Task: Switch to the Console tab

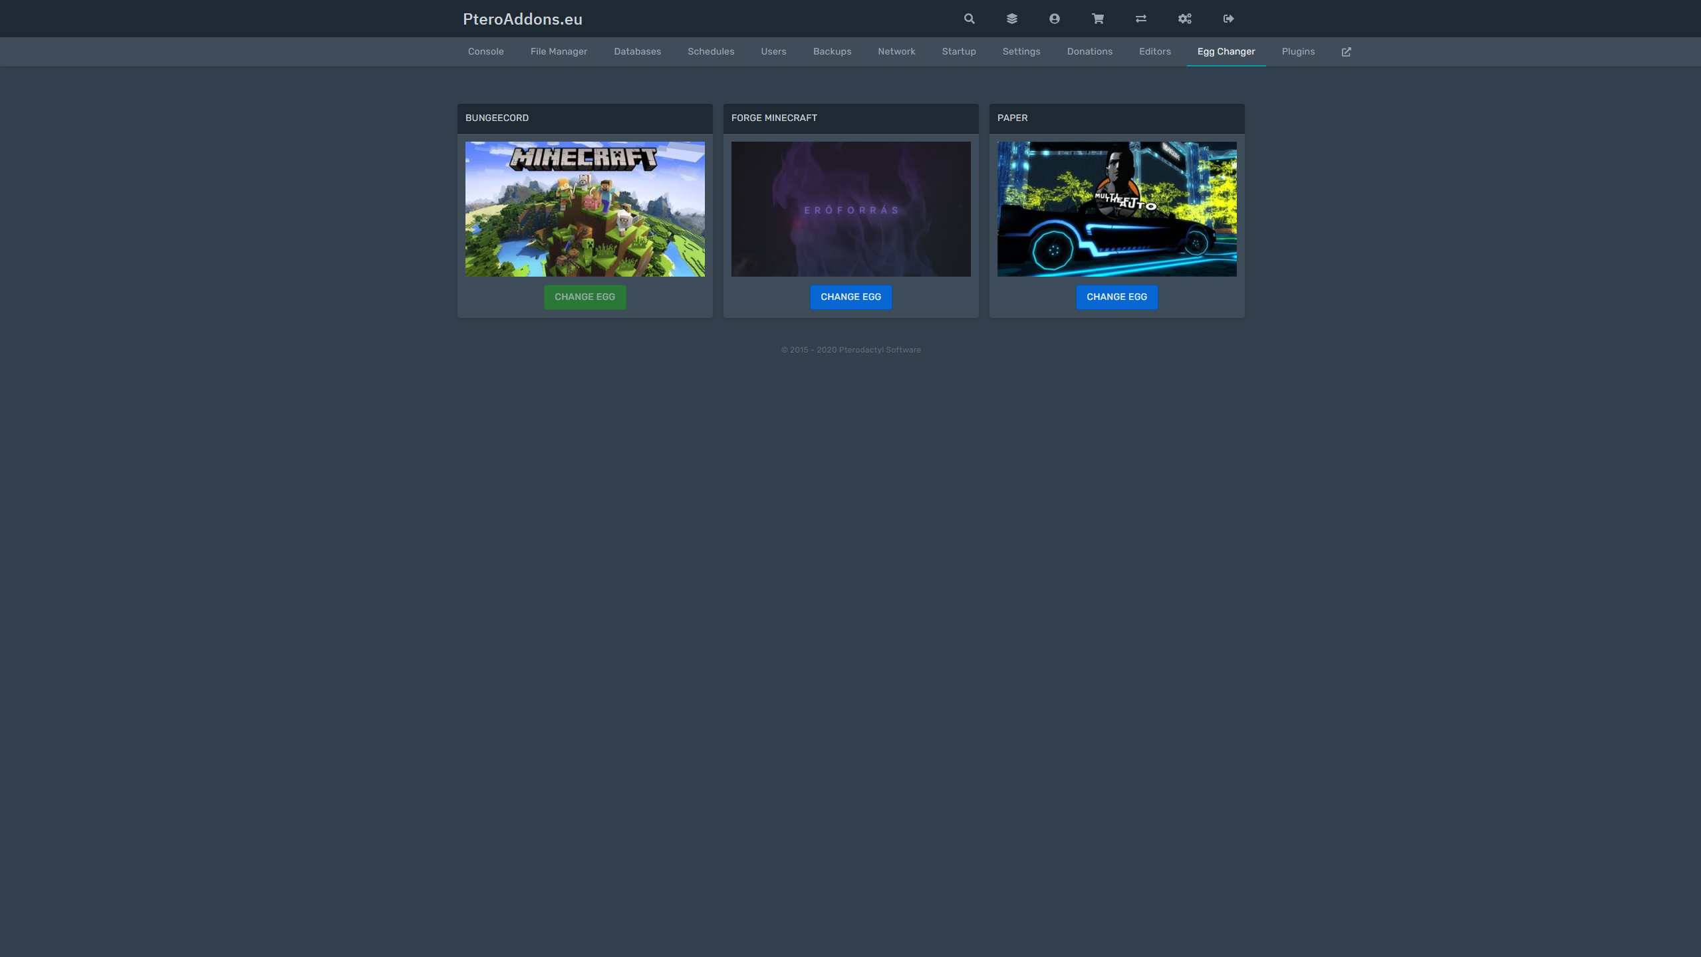Action: coord(485,52)
